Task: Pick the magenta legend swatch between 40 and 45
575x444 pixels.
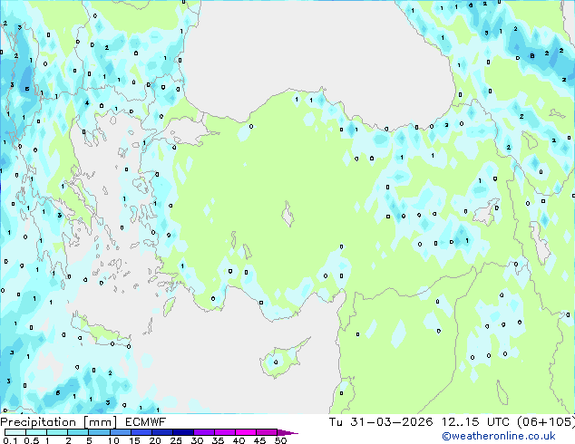Action: [246, 432]
